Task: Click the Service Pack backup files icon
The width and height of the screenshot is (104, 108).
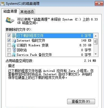Action: pos(14,55)
